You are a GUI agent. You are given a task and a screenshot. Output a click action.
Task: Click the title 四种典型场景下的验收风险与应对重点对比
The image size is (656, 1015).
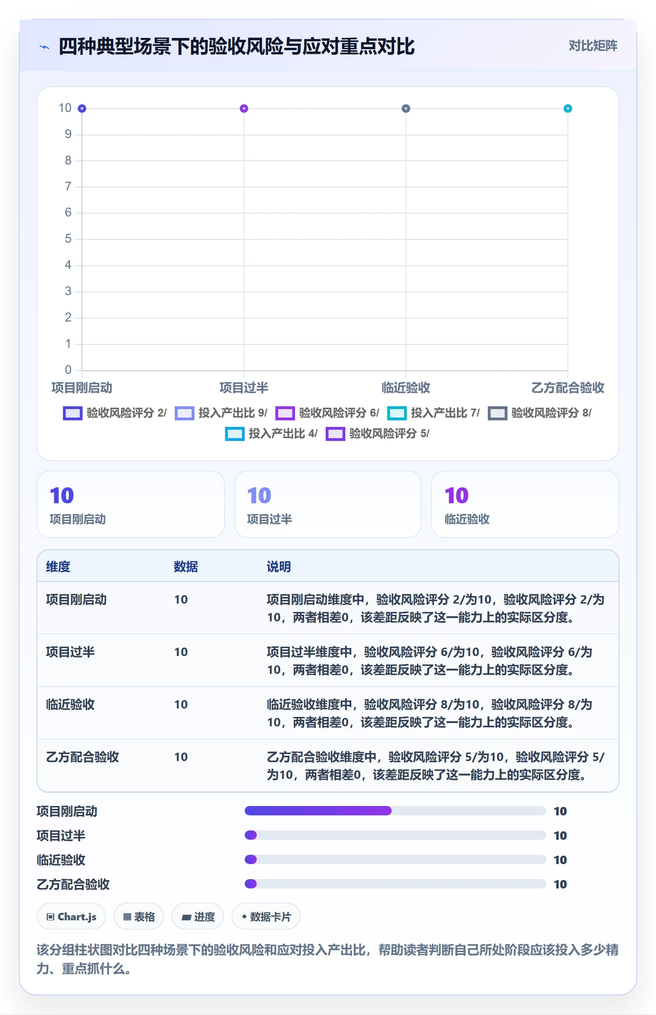click(237, 46)
